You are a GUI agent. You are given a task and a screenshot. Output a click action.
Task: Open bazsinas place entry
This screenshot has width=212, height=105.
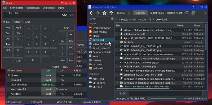pos(101,64)
